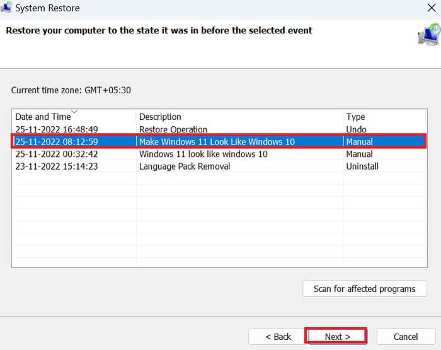The width and height of the screenshot is (441, 350).
Task: Select the Language Pack Removal restore point
Action: click(x=185, y=166)
